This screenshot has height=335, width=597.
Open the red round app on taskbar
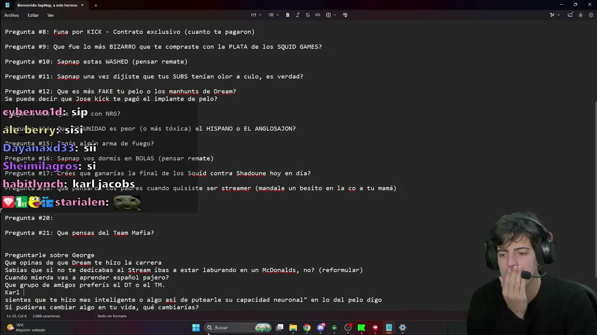375,328
